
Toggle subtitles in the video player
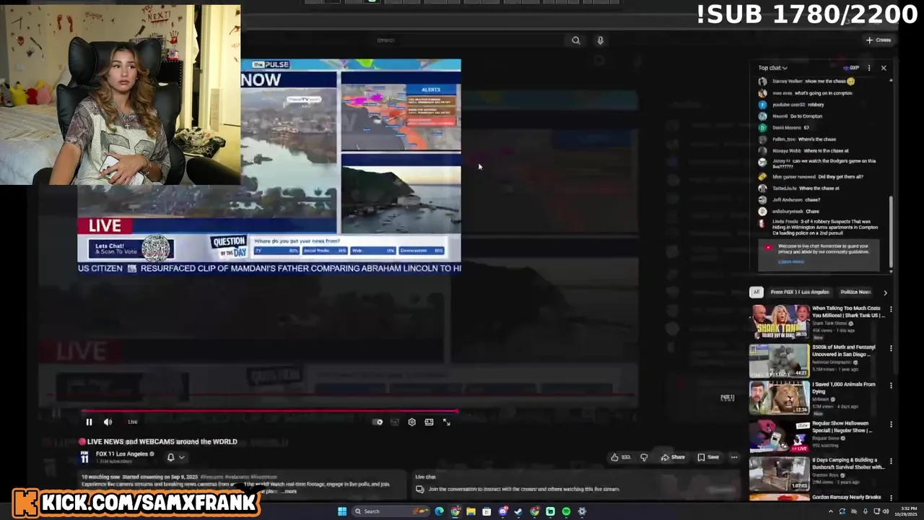(x=394, y=422)
